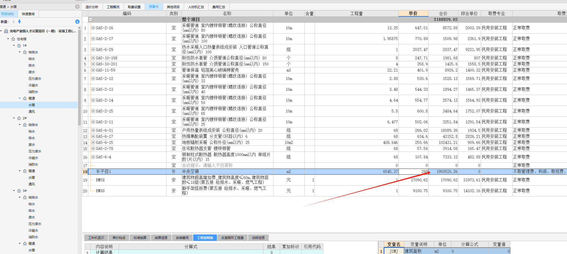The image size is (567, 254).
Task: Collapse the 住宅楼 tree node arrow
Action: click(8, 39)
